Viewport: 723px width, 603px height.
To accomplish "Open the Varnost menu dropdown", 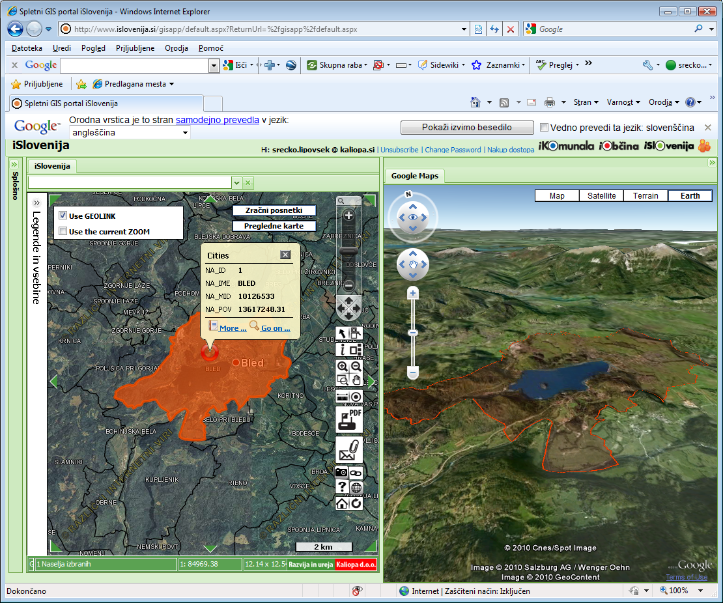I will 623,102.
